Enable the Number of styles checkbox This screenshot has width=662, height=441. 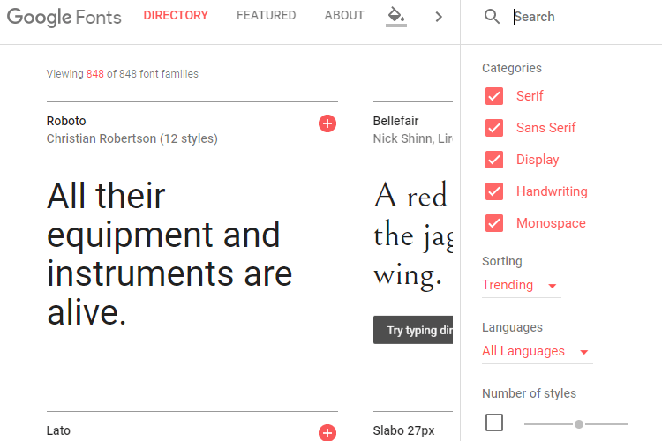pyautogui.click(x=494, y=422)
